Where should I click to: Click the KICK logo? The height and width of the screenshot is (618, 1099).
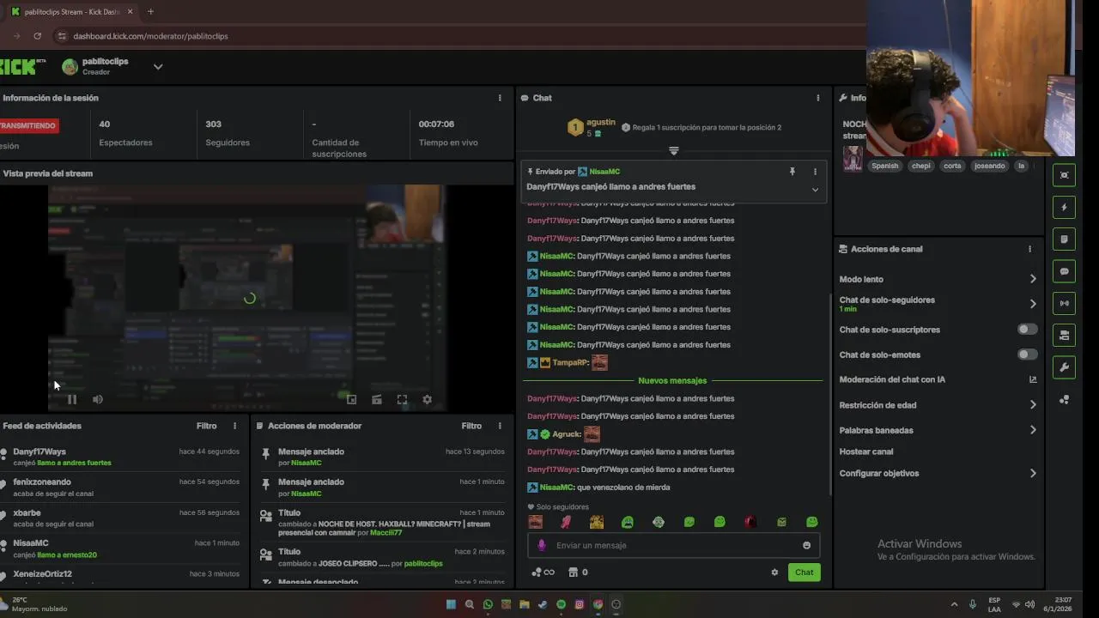(x=19, y=67)
